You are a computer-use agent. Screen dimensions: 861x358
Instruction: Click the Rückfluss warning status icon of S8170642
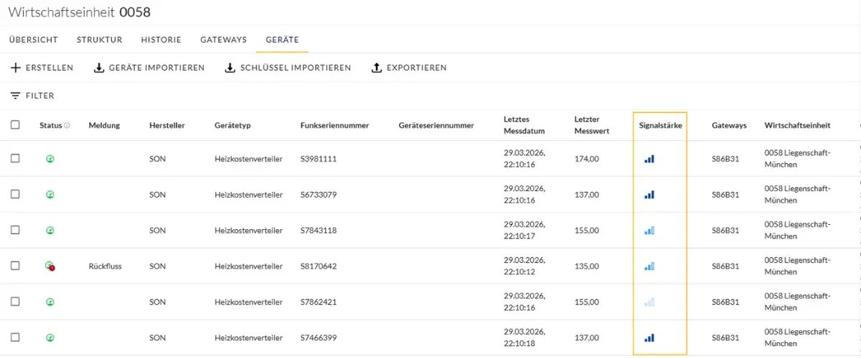50,266
